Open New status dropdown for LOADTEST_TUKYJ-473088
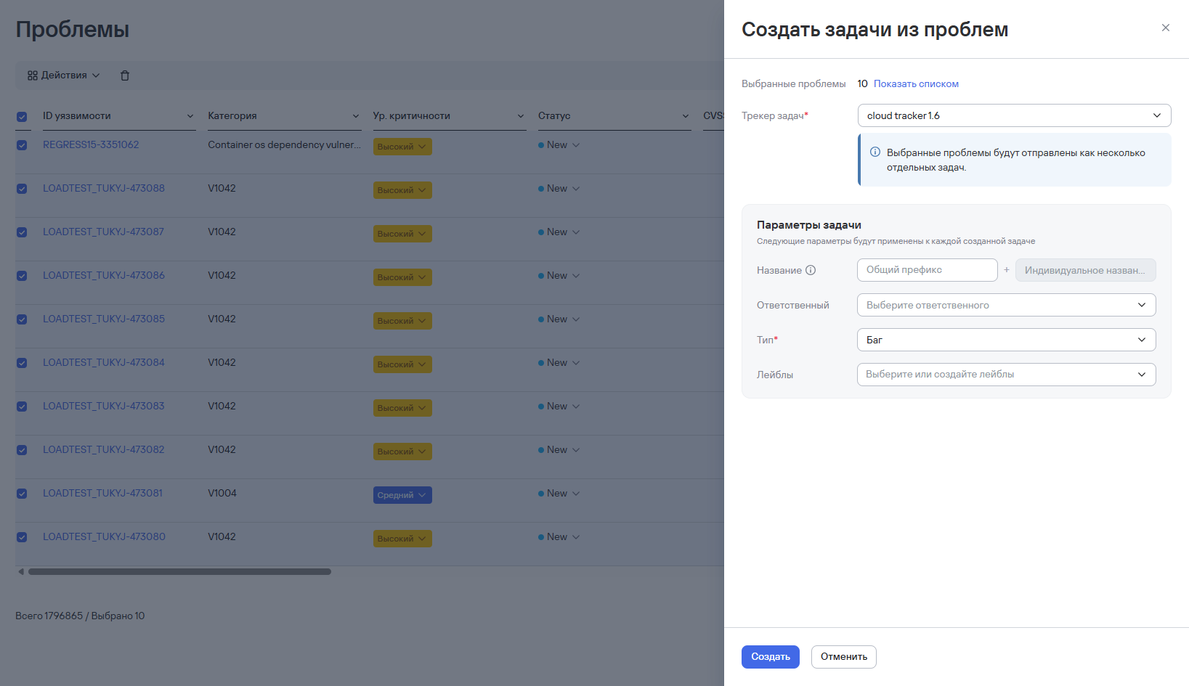Image resolution: width=1189 pixels, height=686 pixels. 559,189
